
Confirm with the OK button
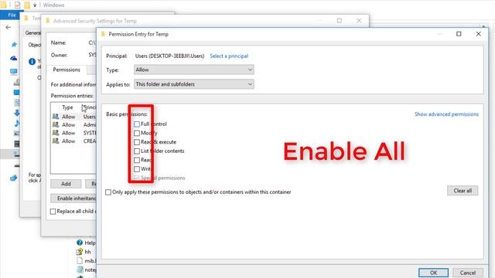click(433, 273)
